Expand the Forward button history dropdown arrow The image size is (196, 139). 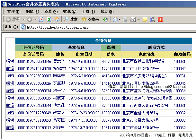click(x=35, y=20)
